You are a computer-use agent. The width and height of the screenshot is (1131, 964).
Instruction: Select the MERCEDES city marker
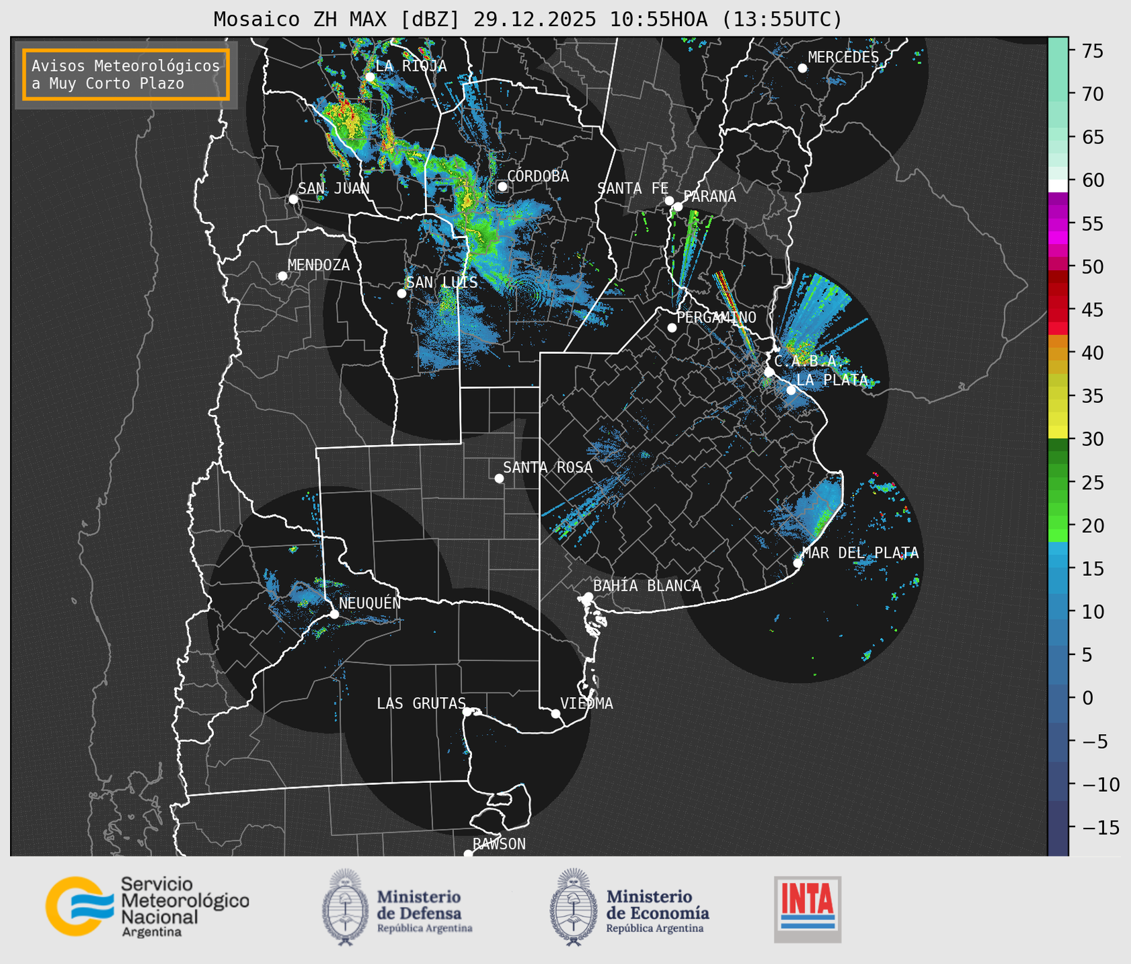802,68
